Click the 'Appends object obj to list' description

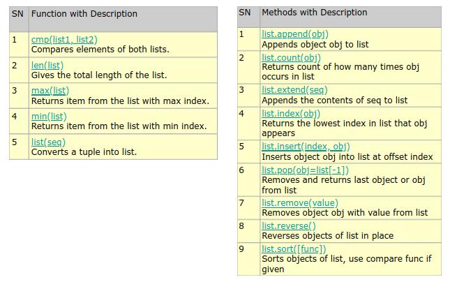coord(315,45)
